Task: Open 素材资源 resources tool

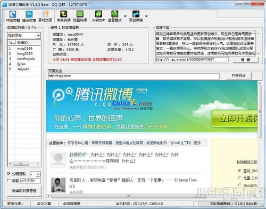Action: click(45, 17)
